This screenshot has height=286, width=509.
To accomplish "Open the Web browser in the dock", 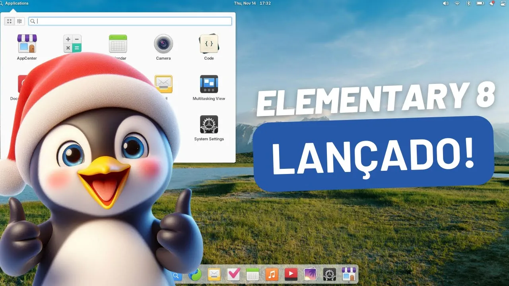I will coord(195,274).
